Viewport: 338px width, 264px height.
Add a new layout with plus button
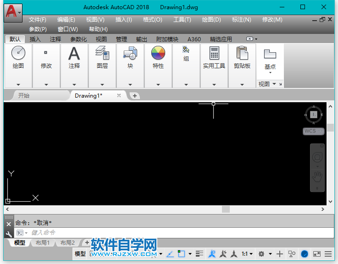87,242
